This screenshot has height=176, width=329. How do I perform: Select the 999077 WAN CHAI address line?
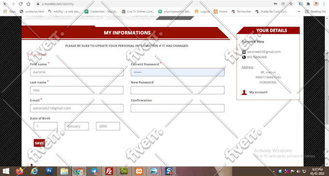[x=268, y=77]
